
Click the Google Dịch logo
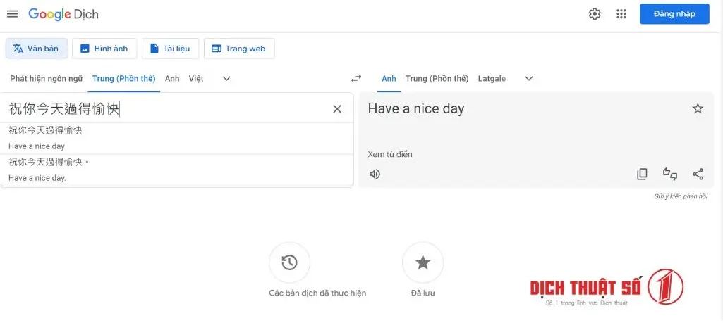63,14
